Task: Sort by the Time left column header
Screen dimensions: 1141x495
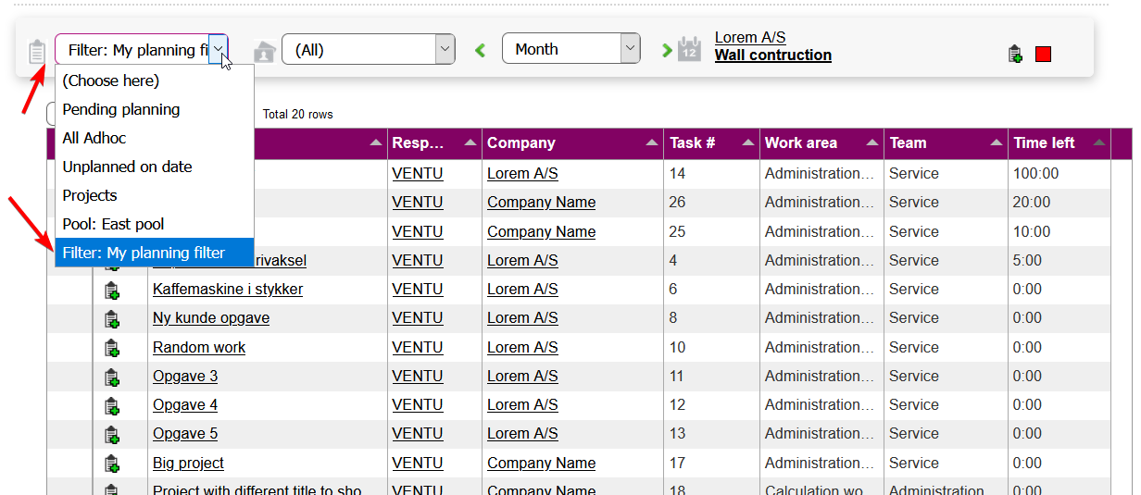Action: click(x=1044, y=143)
